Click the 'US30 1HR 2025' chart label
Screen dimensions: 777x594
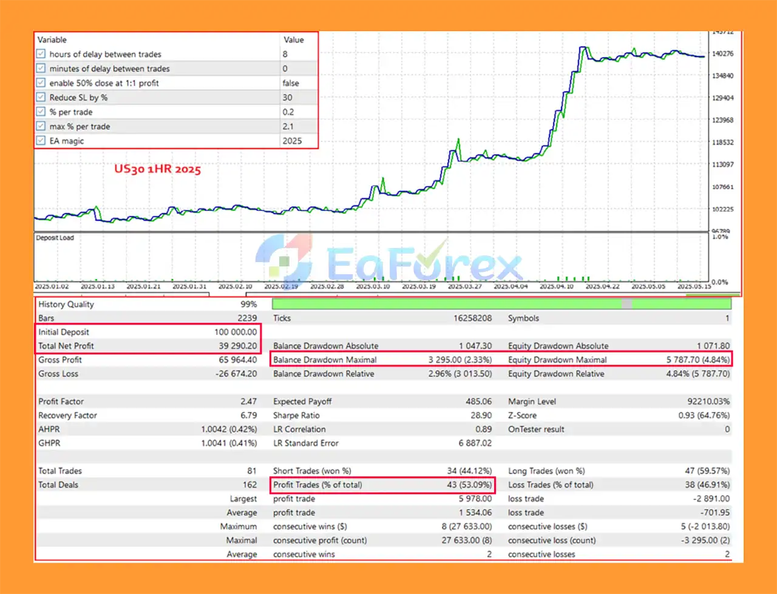157,169
